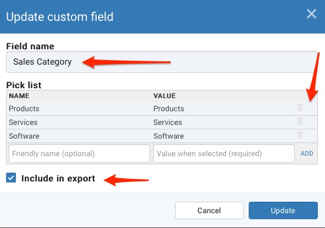Select the Software value cell
Screen dimensions: 325x228
(x=169, y=136)
